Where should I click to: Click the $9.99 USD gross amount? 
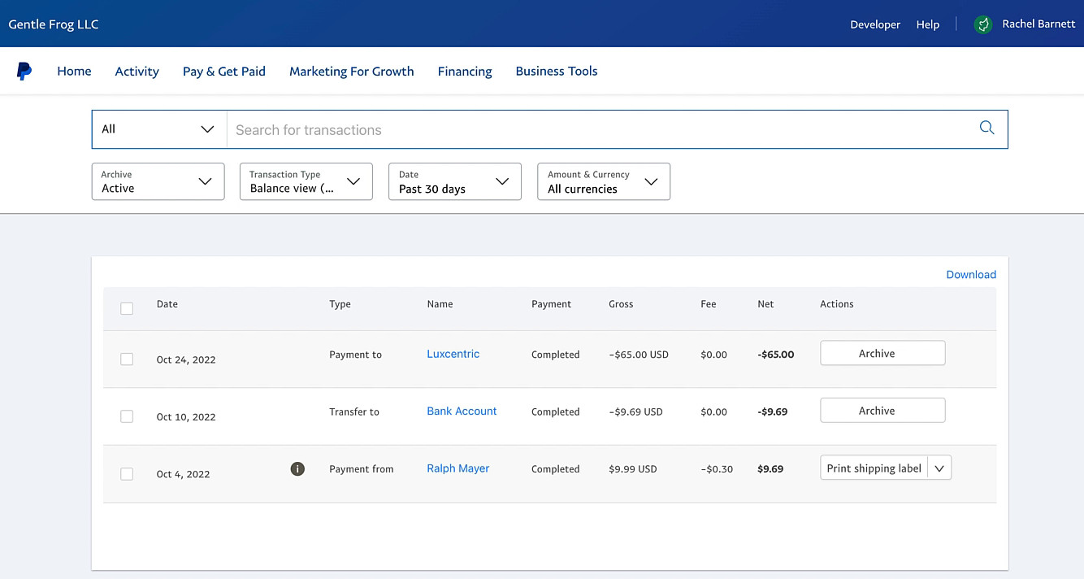click(633, 469)
